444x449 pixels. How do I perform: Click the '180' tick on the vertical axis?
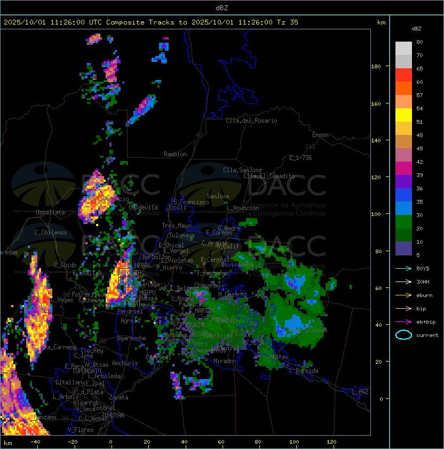[x=376, y=67]
